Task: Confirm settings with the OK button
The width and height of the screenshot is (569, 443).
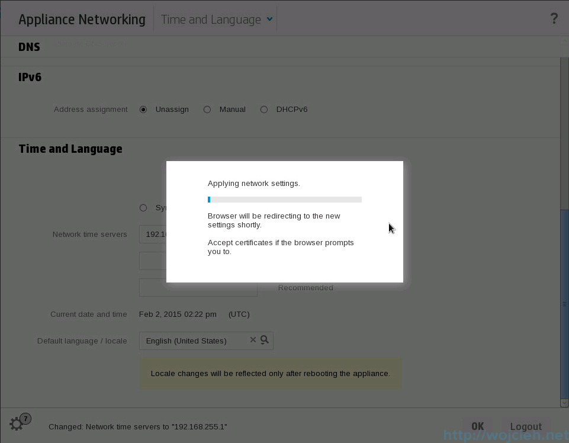Action: pos(477,426)
